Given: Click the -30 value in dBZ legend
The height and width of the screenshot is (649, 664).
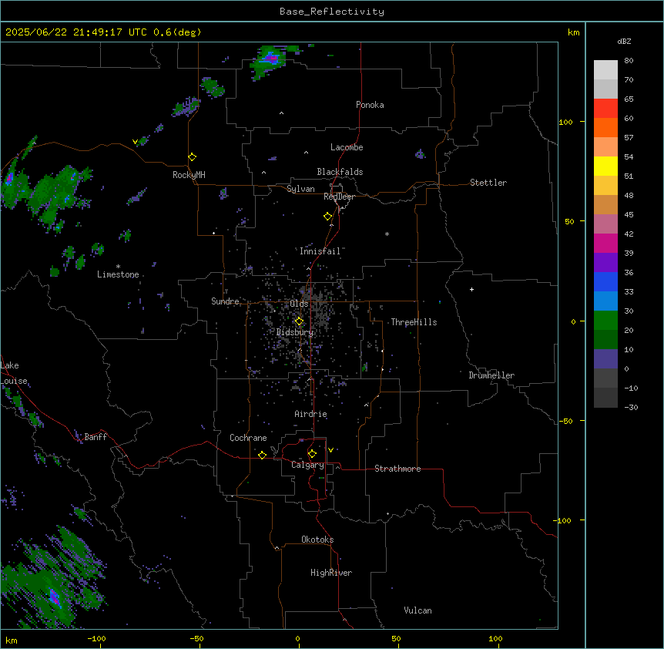Looking at the screenshot, I should coord(631,407).
